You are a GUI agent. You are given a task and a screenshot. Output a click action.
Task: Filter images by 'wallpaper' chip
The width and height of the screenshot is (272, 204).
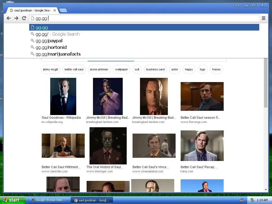121,69
